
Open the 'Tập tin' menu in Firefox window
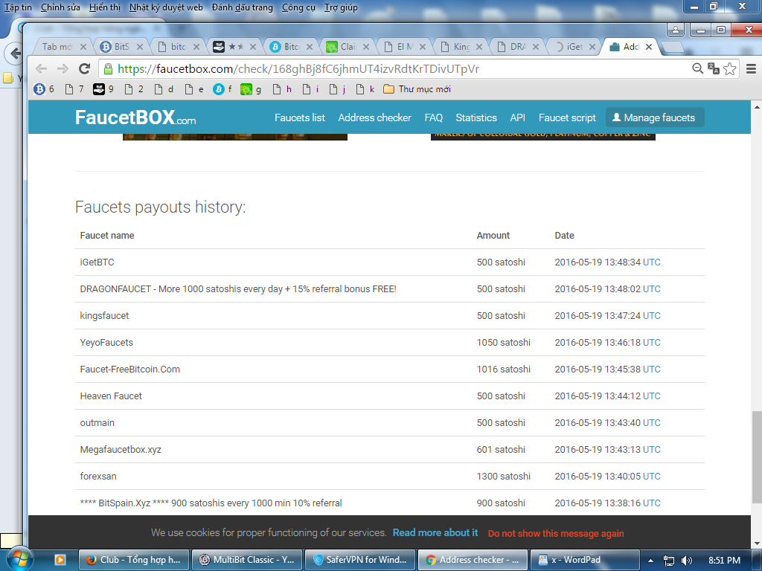pyautogui.click(x=18, y=7)
